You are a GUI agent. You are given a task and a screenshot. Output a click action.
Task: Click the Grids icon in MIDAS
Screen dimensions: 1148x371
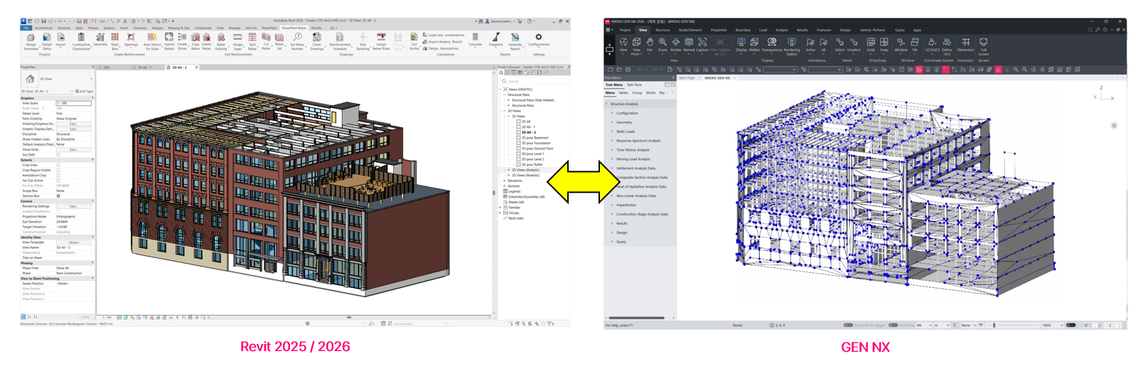(x=871, y=45)
